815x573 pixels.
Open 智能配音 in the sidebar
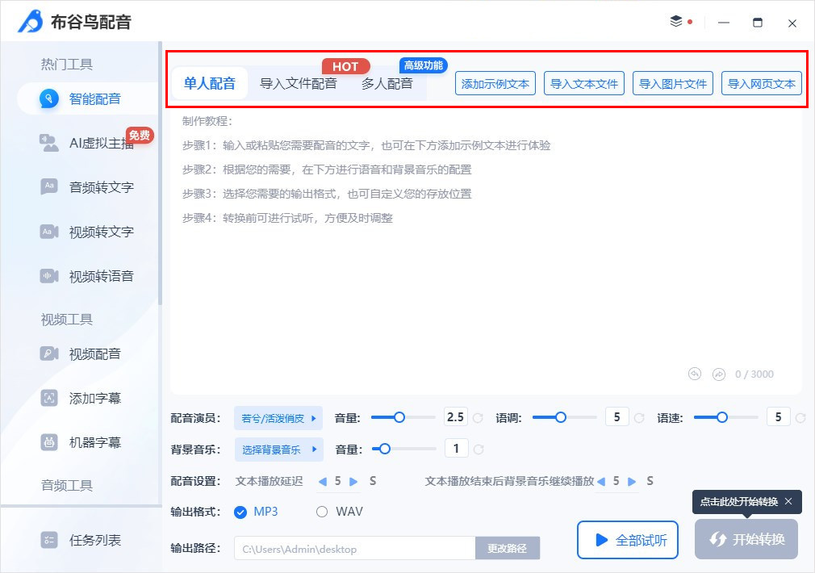coord(89,98)
